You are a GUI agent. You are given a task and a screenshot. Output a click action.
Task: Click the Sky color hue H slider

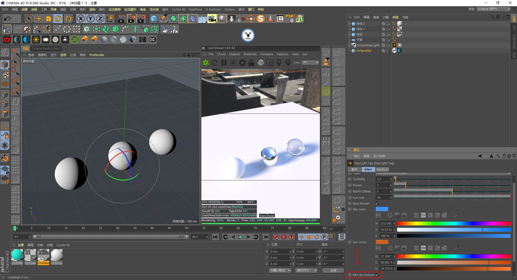[x=454, y=223]
